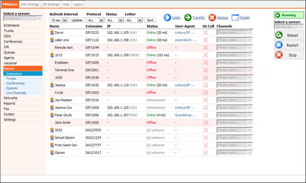Click the snom360 user-agent text

coord(186,40)
